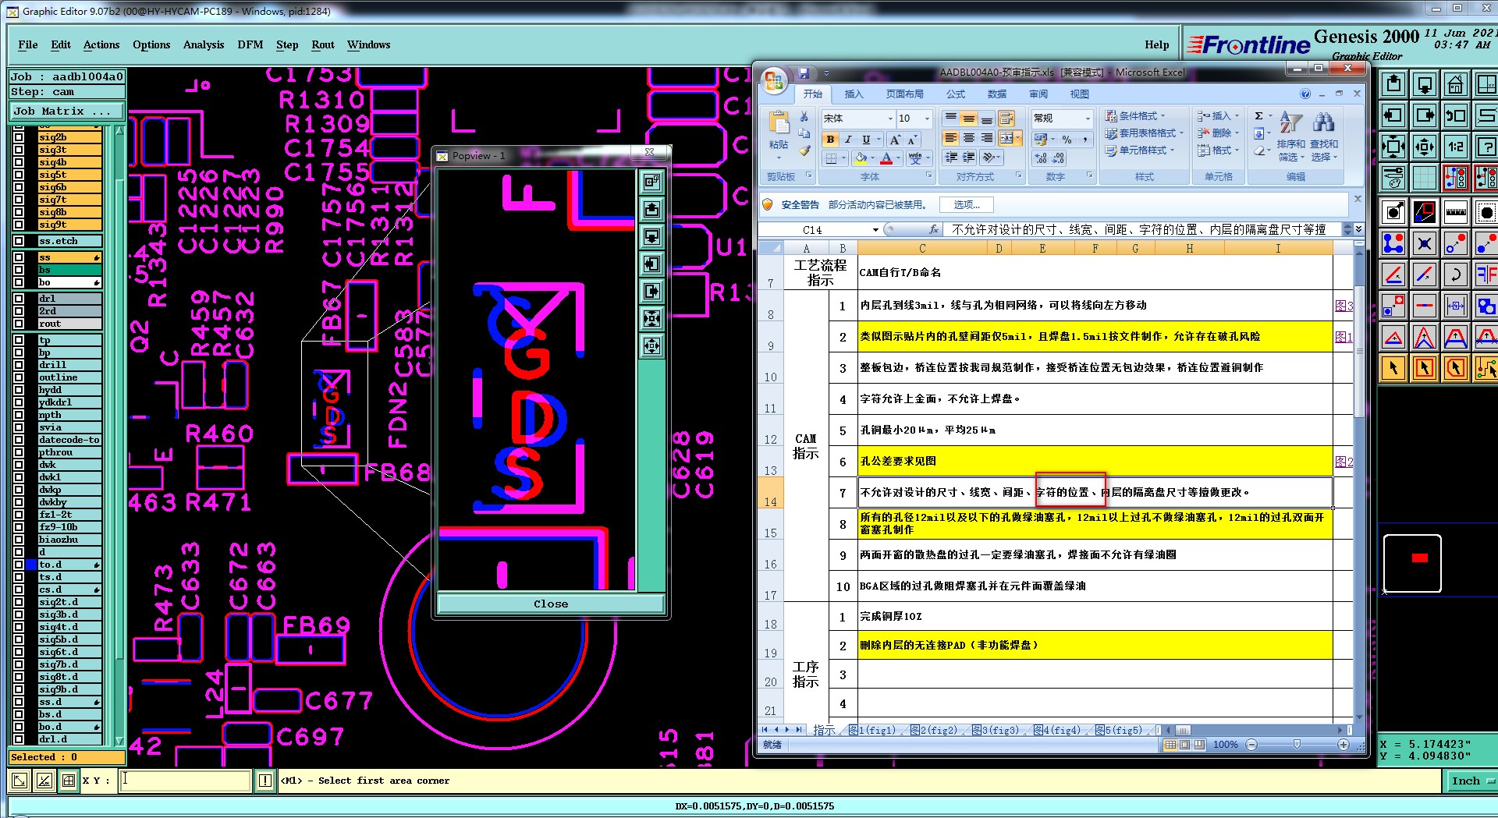Open the Analysis menu

(204, 45)
